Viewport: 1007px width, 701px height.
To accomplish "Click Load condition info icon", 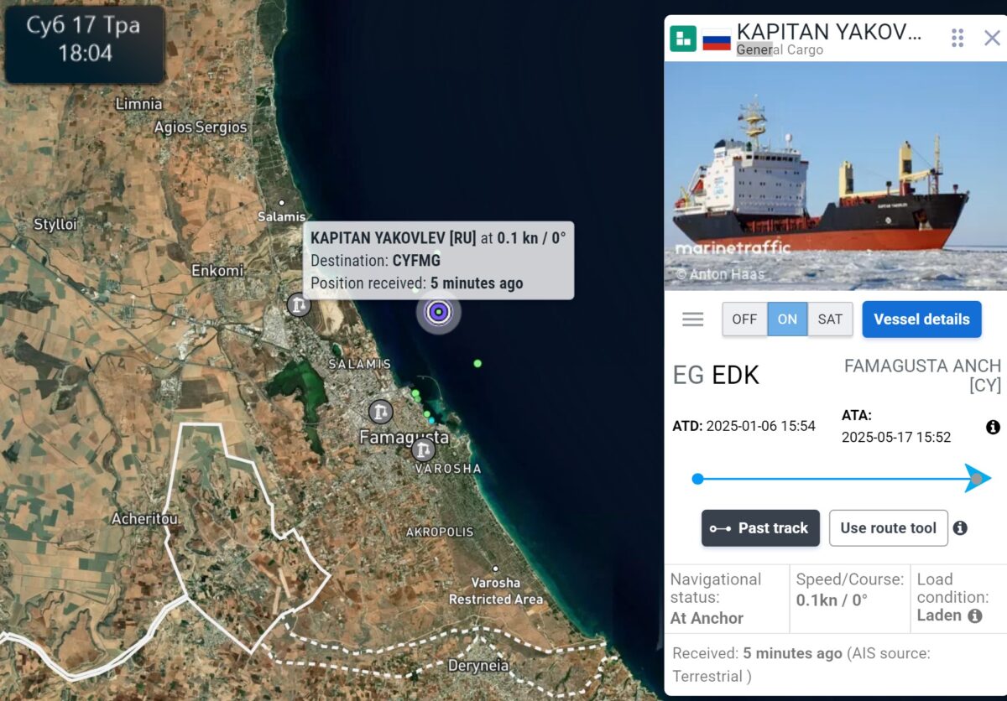I will point(975,615).
